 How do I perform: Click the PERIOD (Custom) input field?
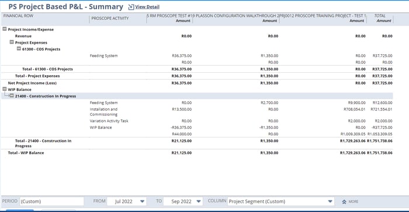coord(51,202)
